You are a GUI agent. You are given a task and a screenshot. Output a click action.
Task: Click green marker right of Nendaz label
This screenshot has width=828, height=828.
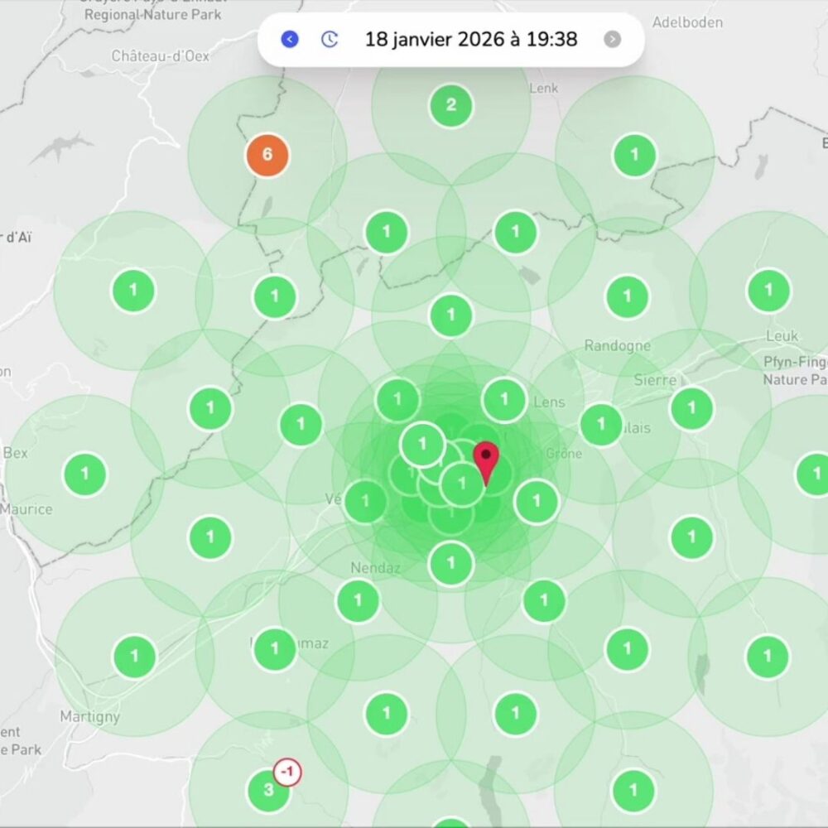point(451,563)
